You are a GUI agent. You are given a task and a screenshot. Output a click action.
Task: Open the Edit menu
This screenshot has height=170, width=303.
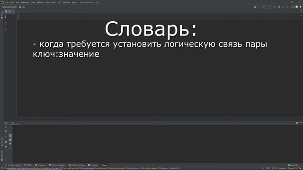point(12,2)
